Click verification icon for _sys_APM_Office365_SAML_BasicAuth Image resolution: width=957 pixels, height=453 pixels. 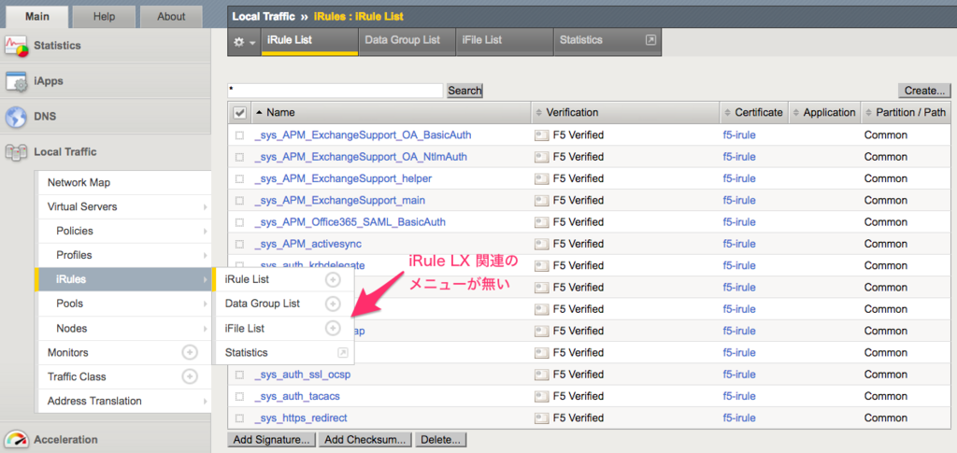tap(541, 222)
